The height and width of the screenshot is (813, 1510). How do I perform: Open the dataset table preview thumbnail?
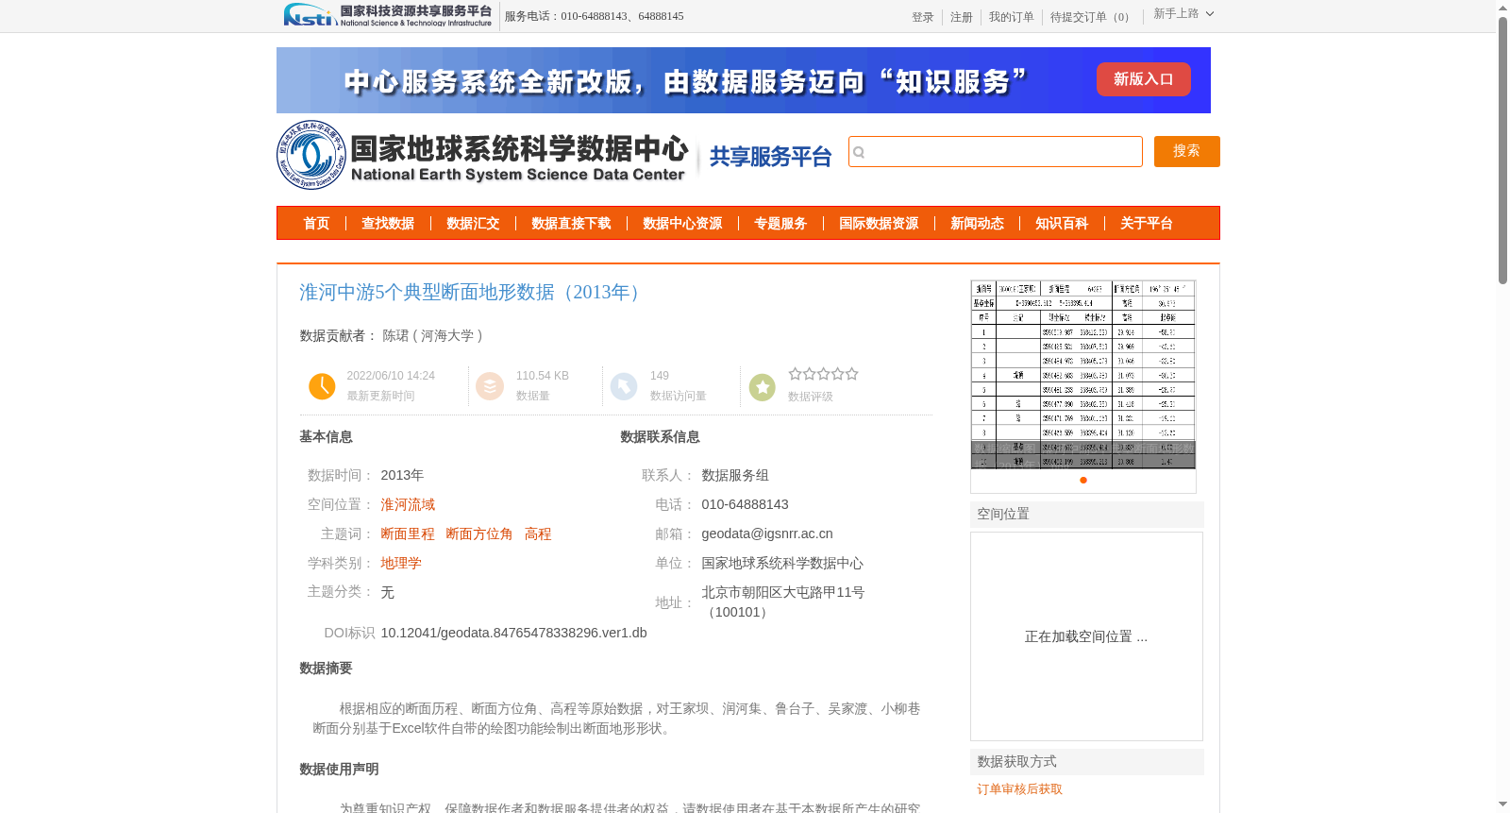1083,375
